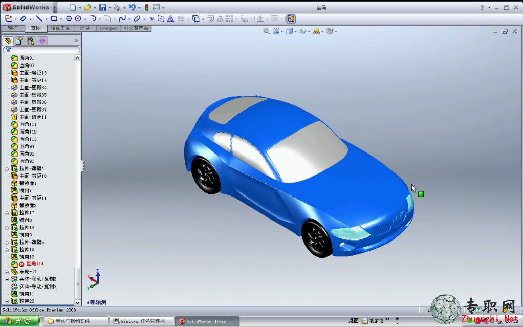The height and width of the screenshot is (327, 523).
Task: Select the Sketch tool icon
Action: (x=9, y=19)
